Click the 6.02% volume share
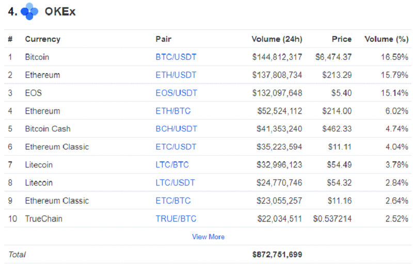Viewport: 413px width, 266px height. 397,111
